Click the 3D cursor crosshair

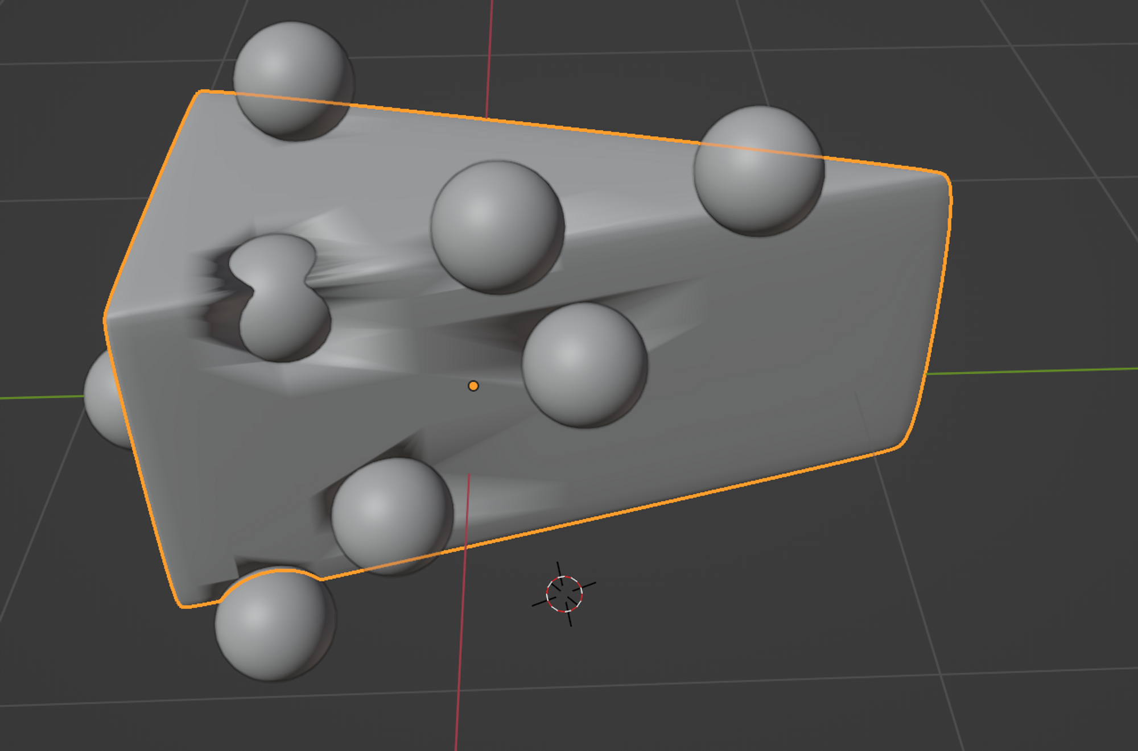tap(564, 594)
